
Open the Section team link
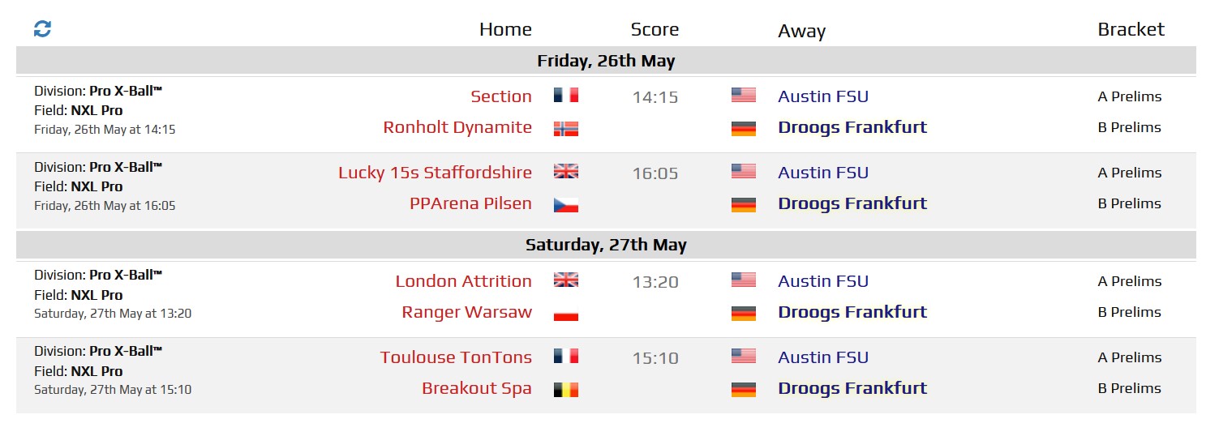tap(501, 96)
